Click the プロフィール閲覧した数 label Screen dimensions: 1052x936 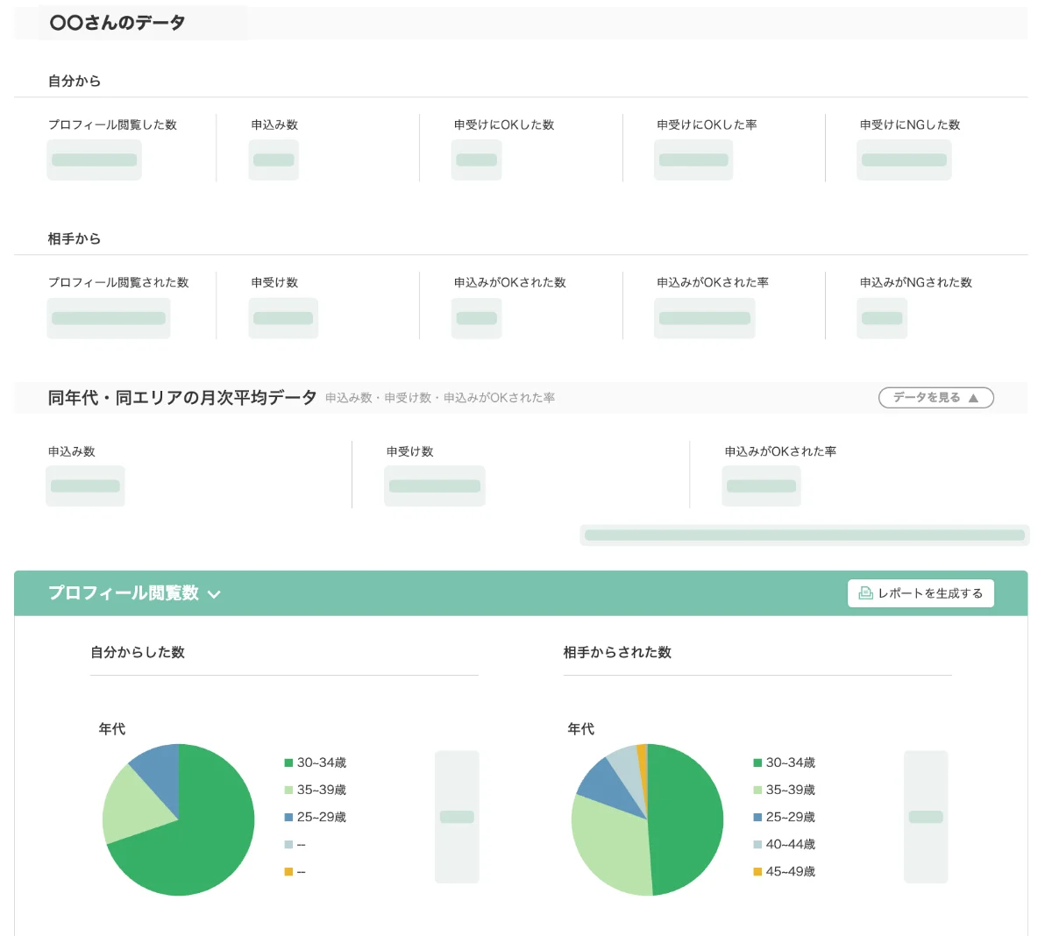(x=112, y=125)
